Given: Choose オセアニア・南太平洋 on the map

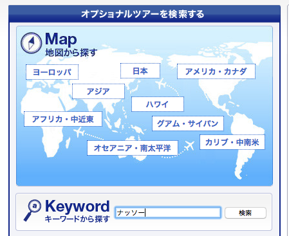Looking at the screenshot, I should tap(133, 148).
